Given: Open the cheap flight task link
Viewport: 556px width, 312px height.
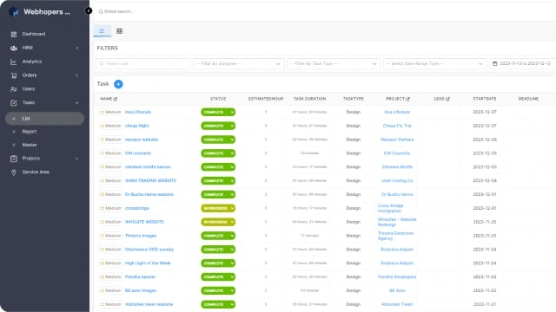Looking at the screenshot, I should [x=137, y=126].
